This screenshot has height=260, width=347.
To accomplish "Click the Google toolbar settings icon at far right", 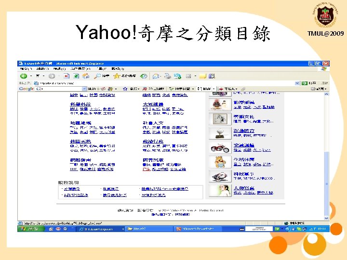I will point(313,89).
